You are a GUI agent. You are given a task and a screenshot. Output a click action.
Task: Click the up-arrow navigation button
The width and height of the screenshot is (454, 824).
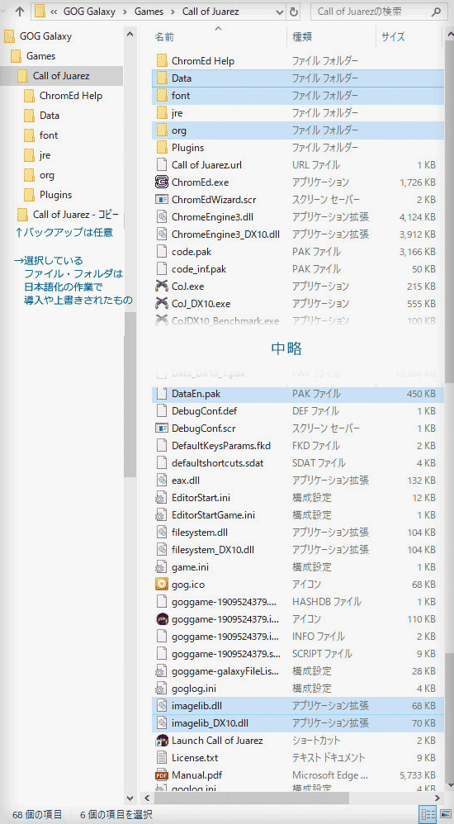pyautogui.click(x=20, y=11)
